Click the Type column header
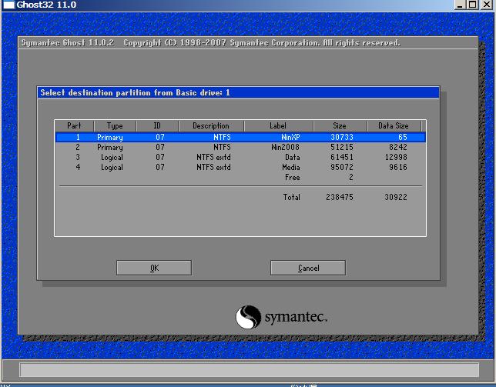Screen dimensions: 496x387 115,125
